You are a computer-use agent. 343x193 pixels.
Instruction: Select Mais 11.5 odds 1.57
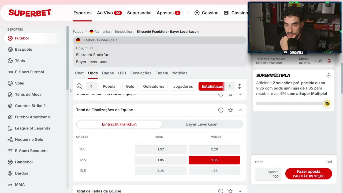pyautogui.click(x=161, y=149)
